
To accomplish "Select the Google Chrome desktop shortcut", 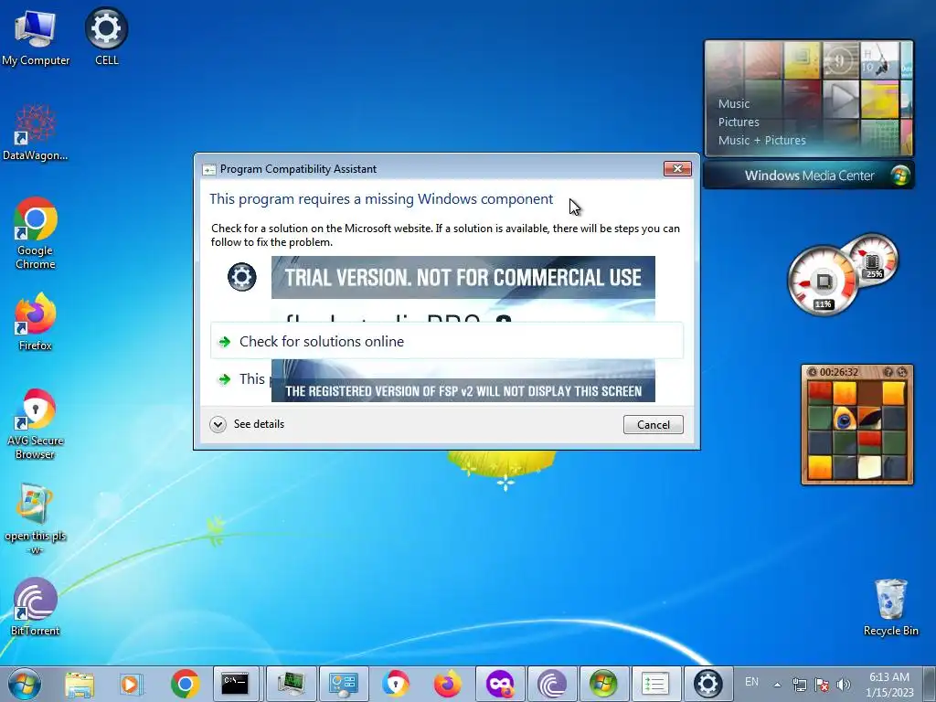I will (x=36, y=233).
